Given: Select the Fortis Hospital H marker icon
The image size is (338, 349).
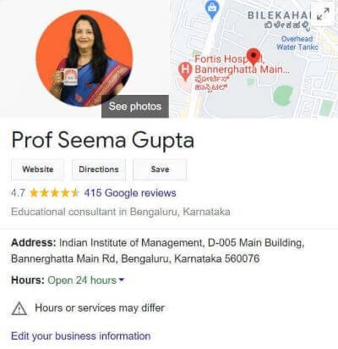Looking at the screenshot, I should tap(185, 71).
